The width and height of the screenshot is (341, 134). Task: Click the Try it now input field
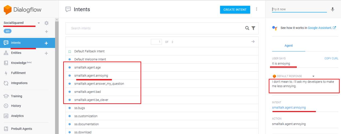tap(299, 9)
